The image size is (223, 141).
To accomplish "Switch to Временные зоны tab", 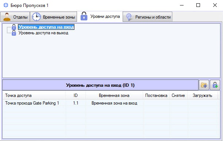I will point(54,17).
